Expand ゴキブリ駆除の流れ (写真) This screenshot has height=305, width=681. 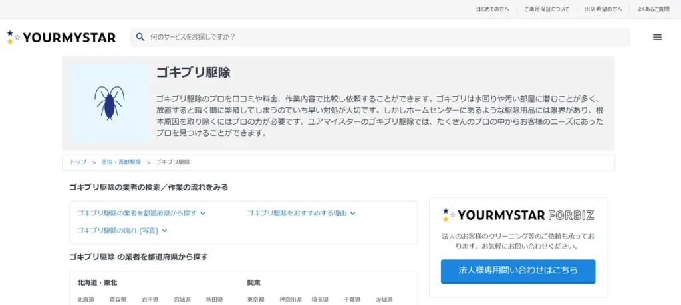122,230
